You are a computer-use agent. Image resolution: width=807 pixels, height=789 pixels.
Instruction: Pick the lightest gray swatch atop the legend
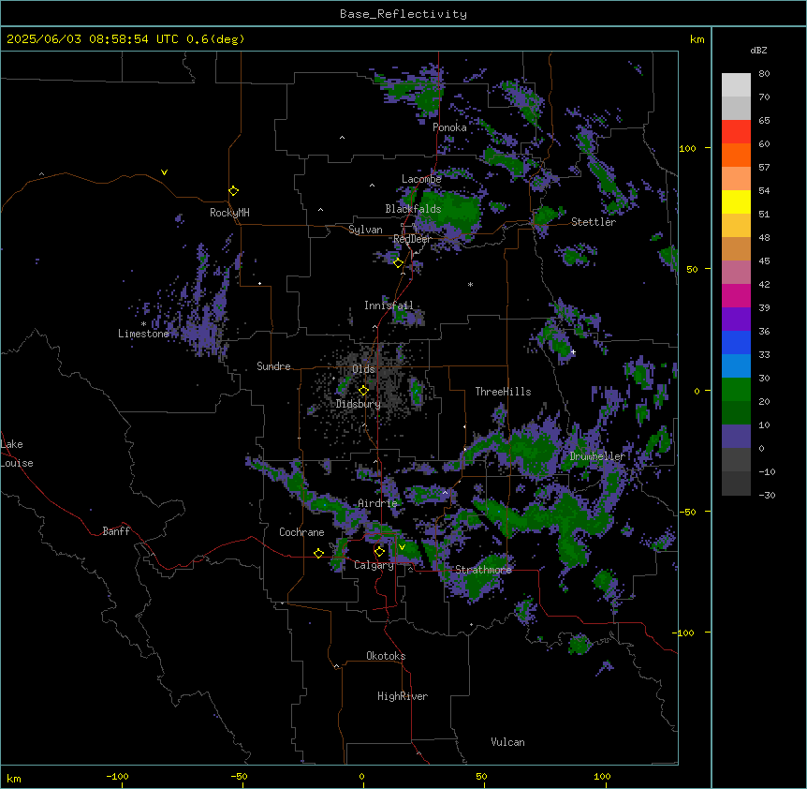(736, 85)
